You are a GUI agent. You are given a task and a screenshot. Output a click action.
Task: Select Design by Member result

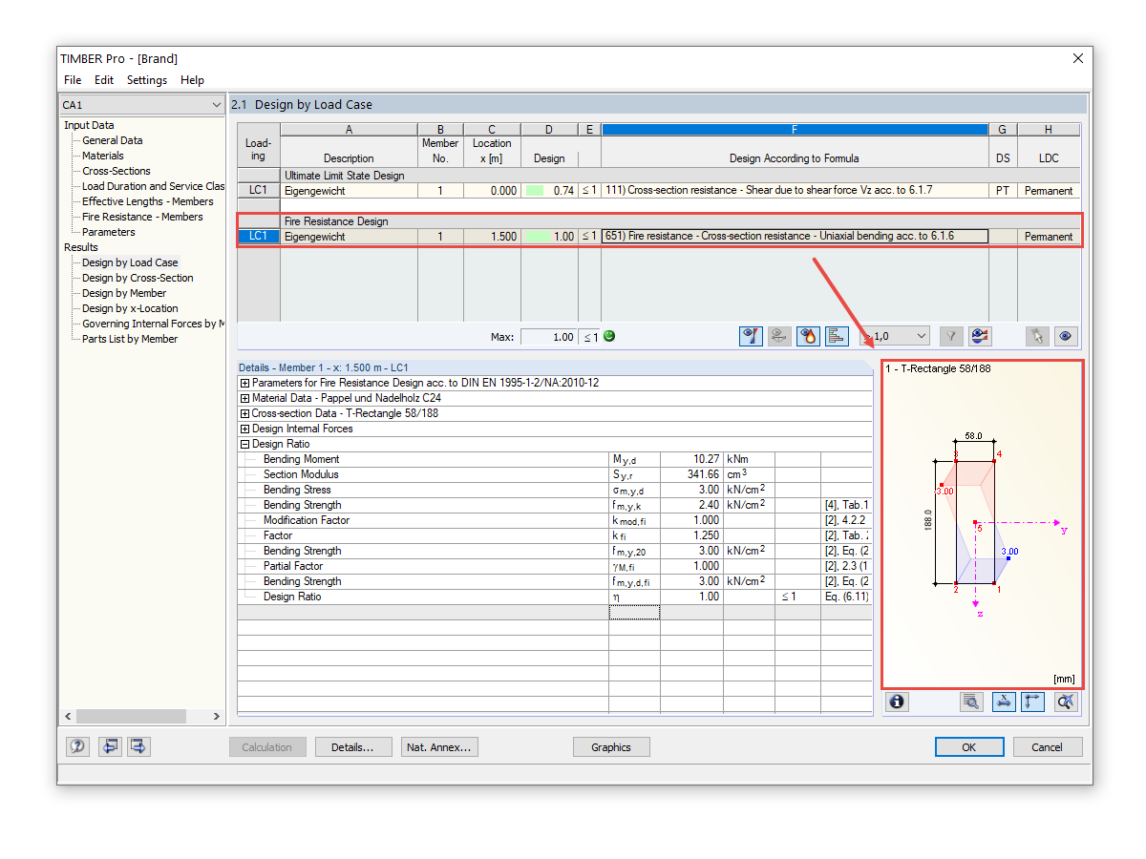pyautogui.click(x=124, y=293)
